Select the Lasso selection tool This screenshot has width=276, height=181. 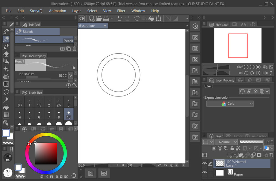click(x=6, y=92)
